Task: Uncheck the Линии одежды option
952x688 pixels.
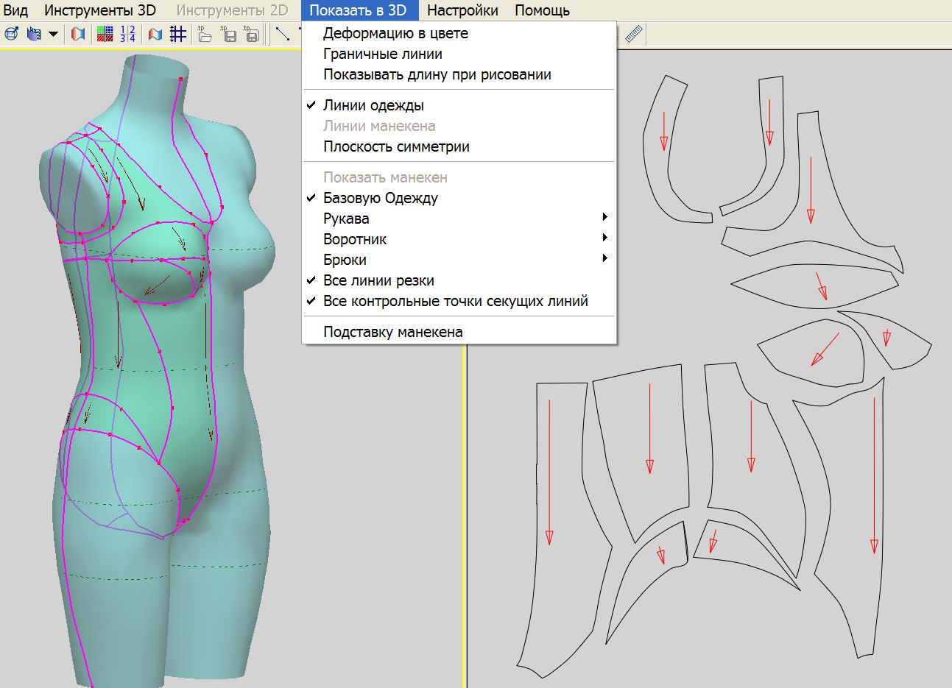Action: pyautogui.click(x=373, y=105)
